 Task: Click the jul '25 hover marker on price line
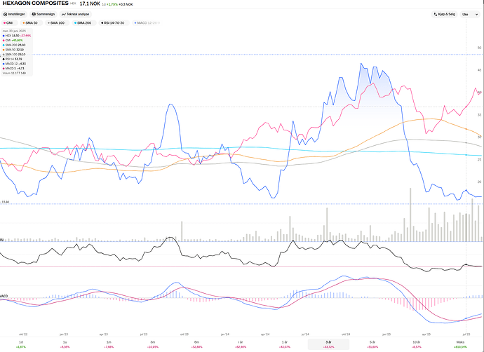(466, 190)
